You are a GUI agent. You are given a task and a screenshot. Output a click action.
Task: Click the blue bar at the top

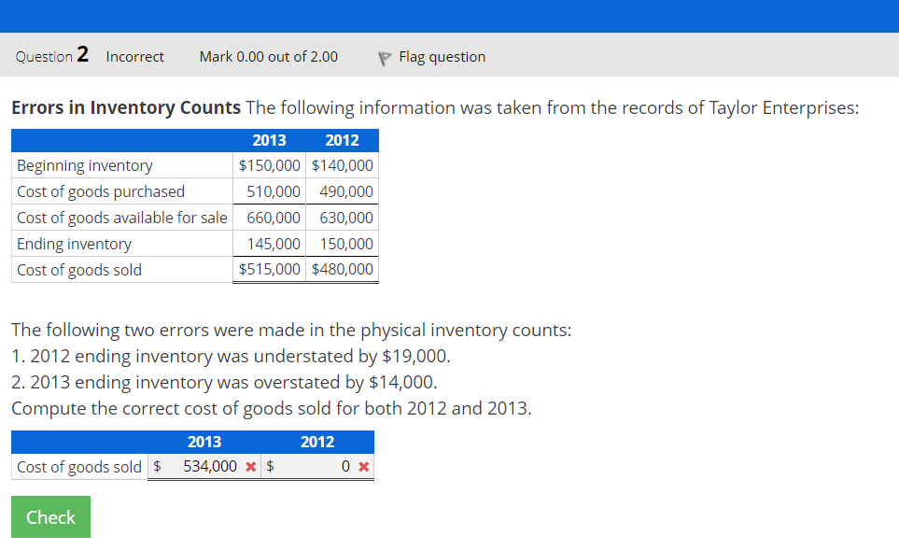click(449, 13)
